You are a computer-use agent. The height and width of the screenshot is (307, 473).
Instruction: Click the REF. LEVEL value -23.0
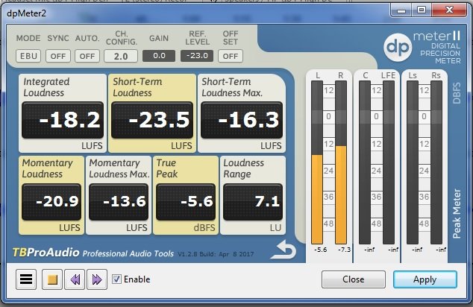pos(197,55)
